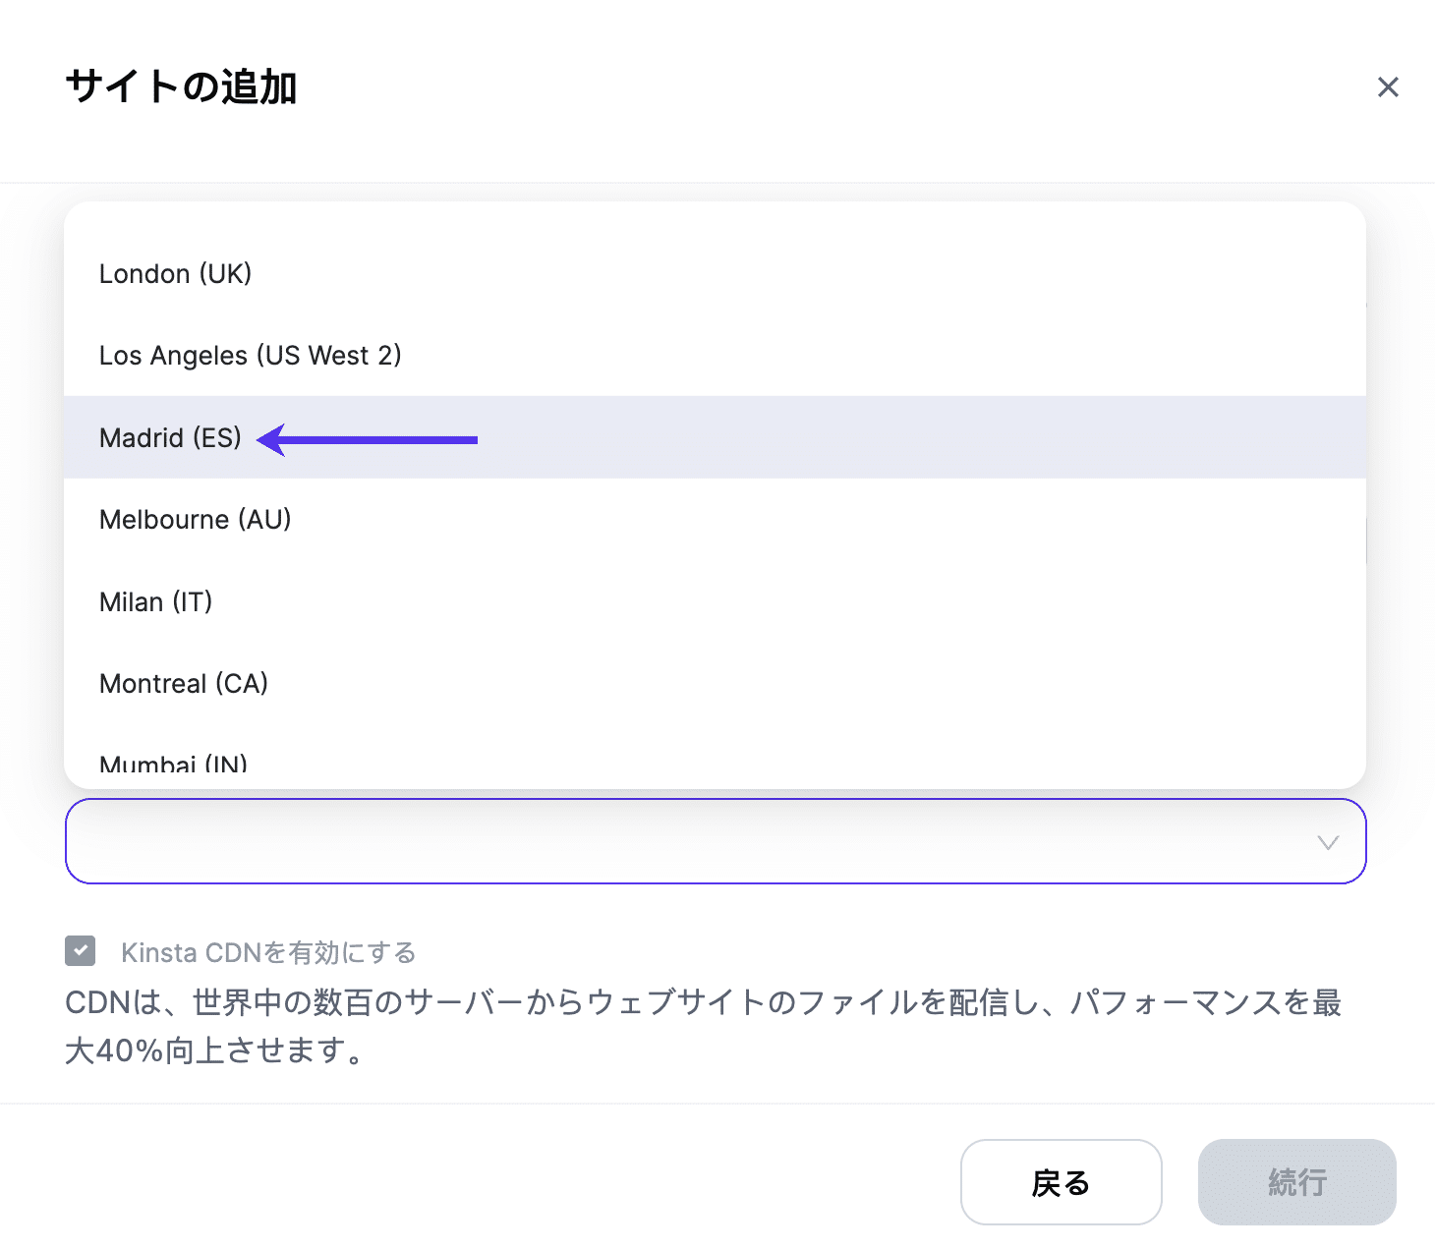Pick Milan (IT) from the list
Viewport: 1435px width, 1248px height.
click(x=155, y=601)
